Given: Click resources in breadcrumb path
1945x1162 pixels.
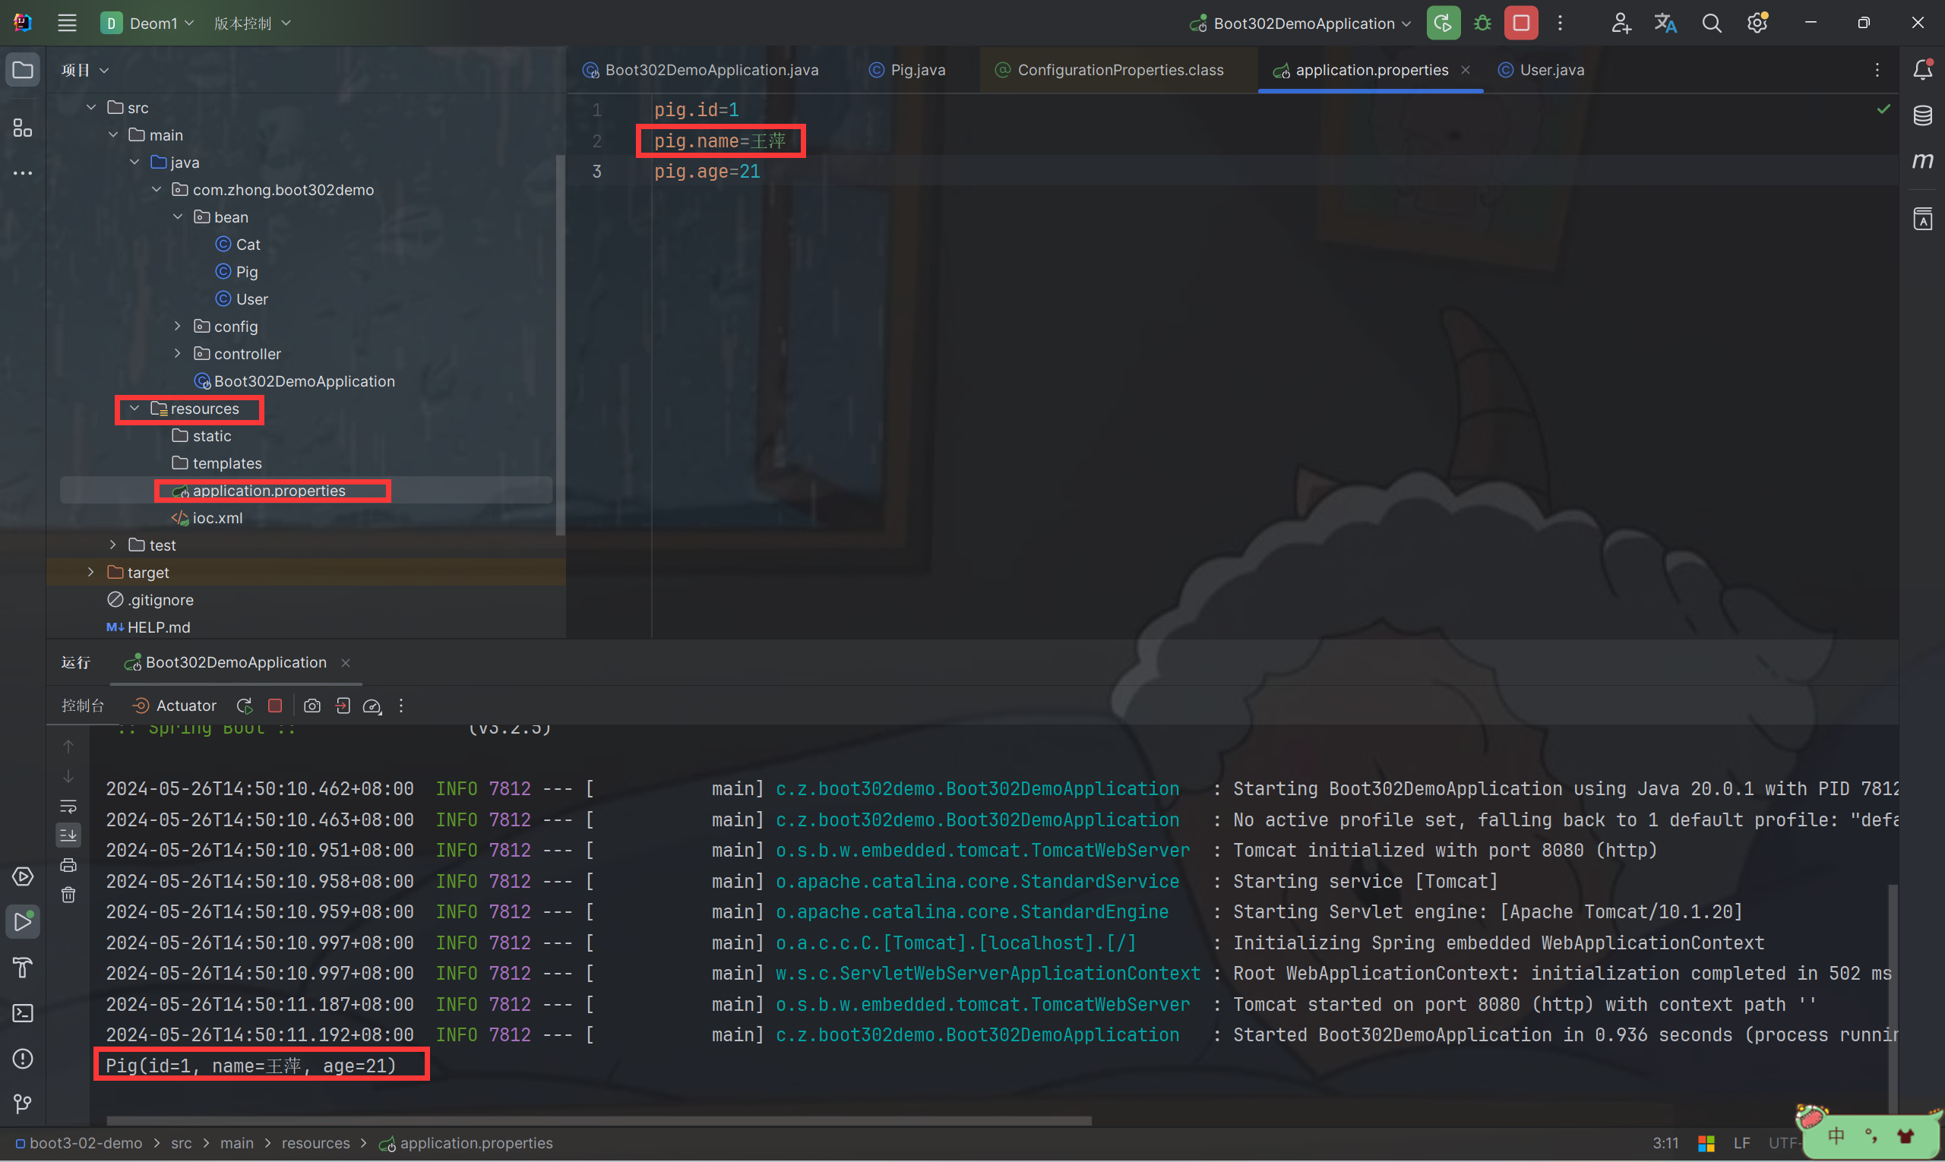Looking at the screenshot, I should (x=315, y=1142).
